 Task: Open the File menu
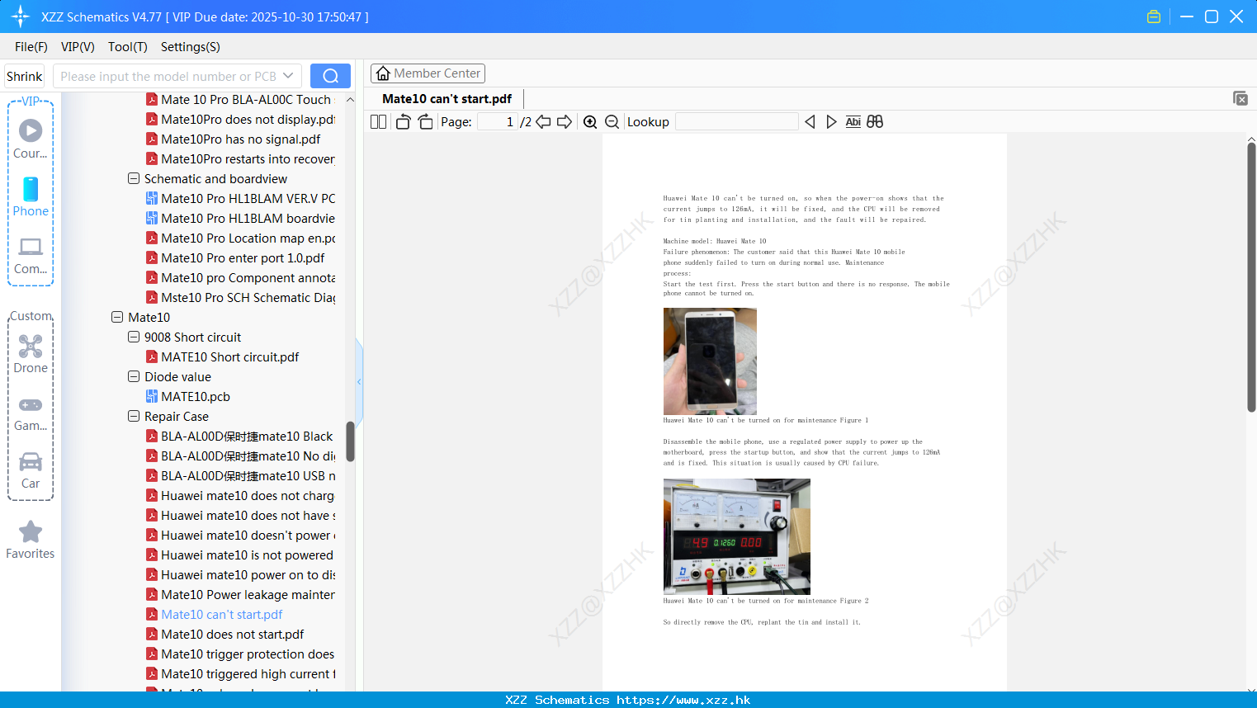(31, 47)
